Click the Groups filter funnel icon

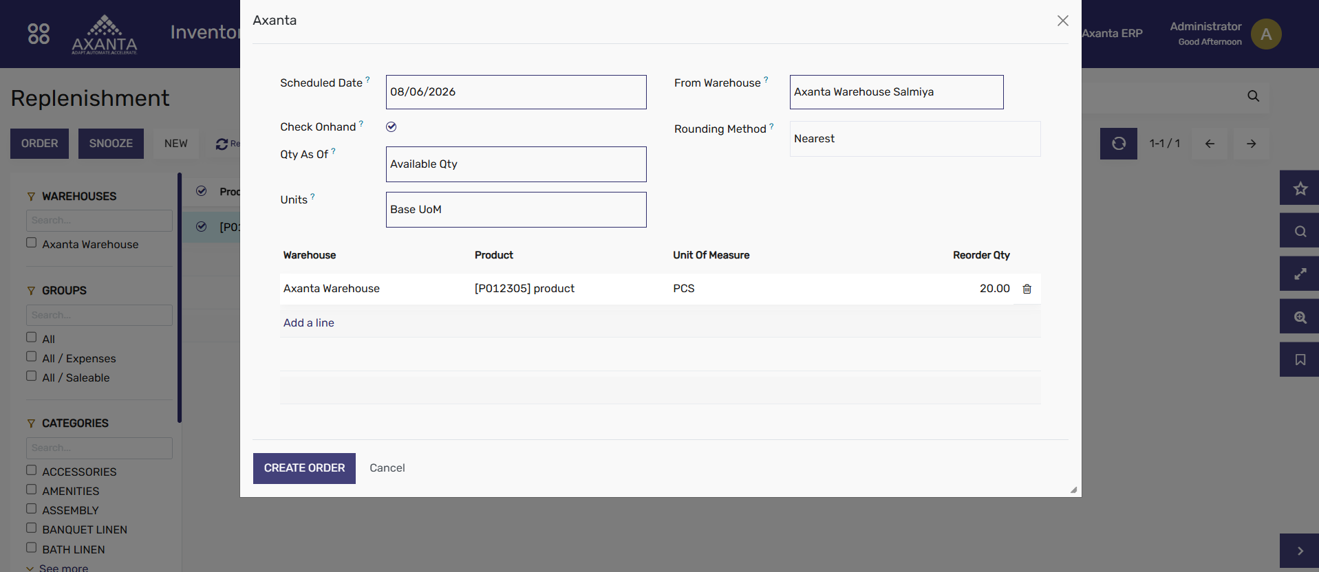(31, 291)
